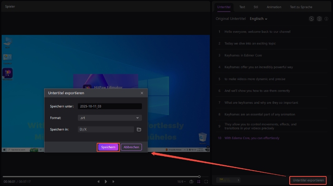Image resolution: width=333 pixels, height=186 pixels.
Task: Click the translate icon in the subtitle panel
Action: click(x=311, y=19)
